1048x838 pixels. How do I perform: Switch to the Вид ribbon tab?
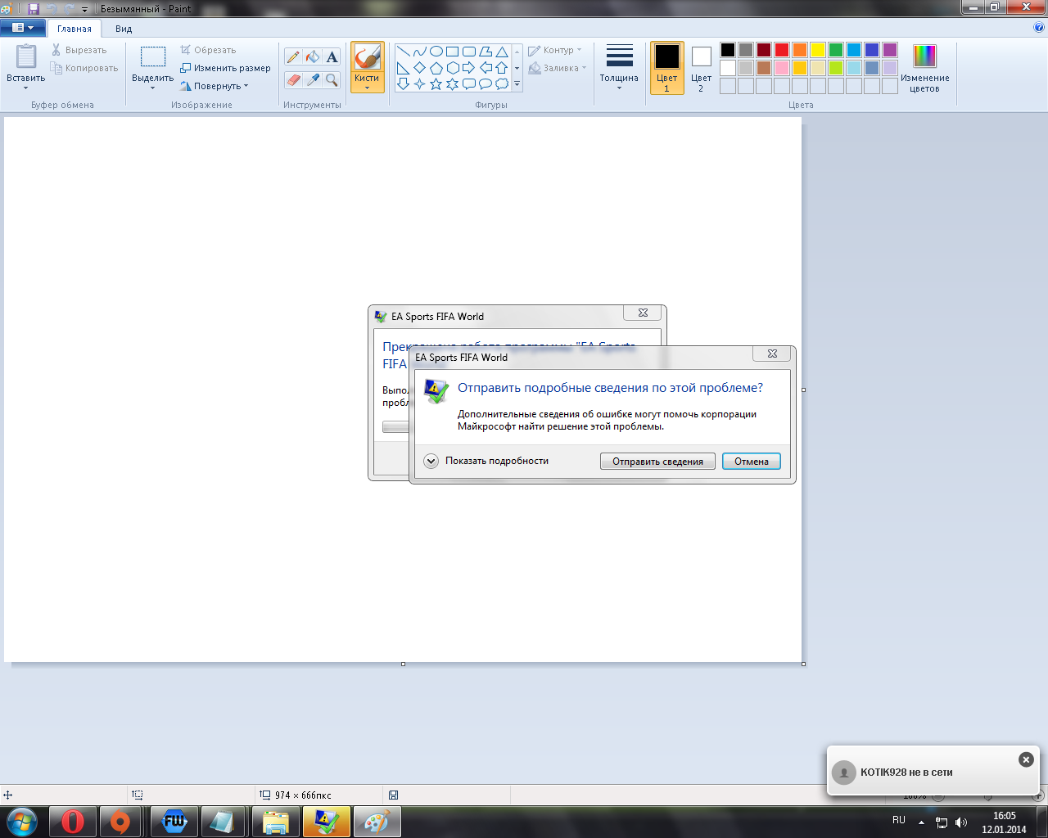[x=124, y=29]
